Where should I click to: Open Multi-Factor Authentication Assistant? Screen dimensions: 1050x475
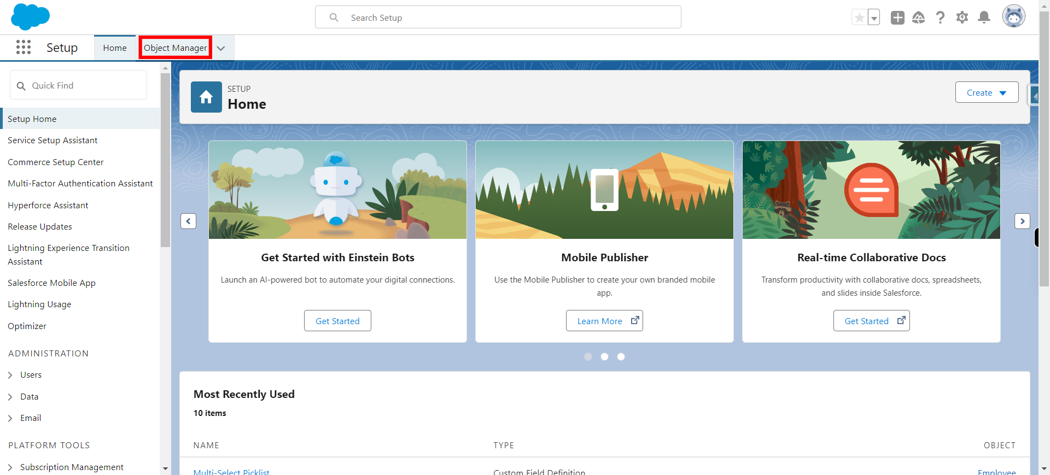(80, 184)
